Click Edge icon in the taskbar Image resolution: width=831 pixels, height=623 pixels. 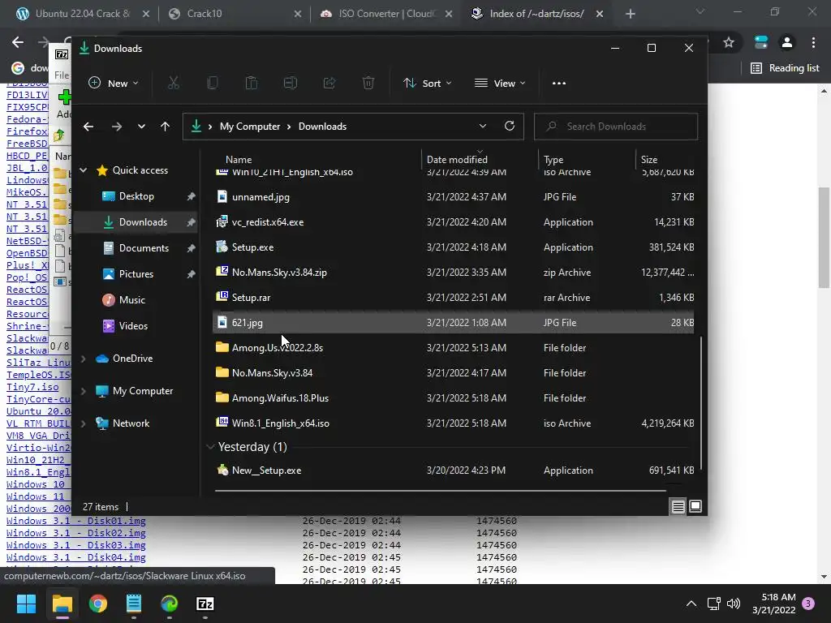click(170, 604)
